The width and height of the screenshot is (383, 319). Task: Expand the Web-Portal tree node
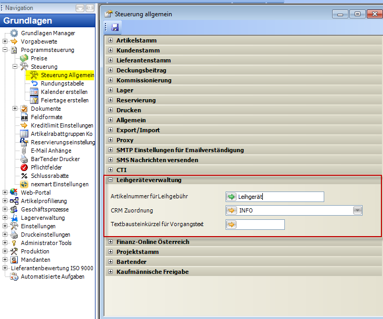5,193
